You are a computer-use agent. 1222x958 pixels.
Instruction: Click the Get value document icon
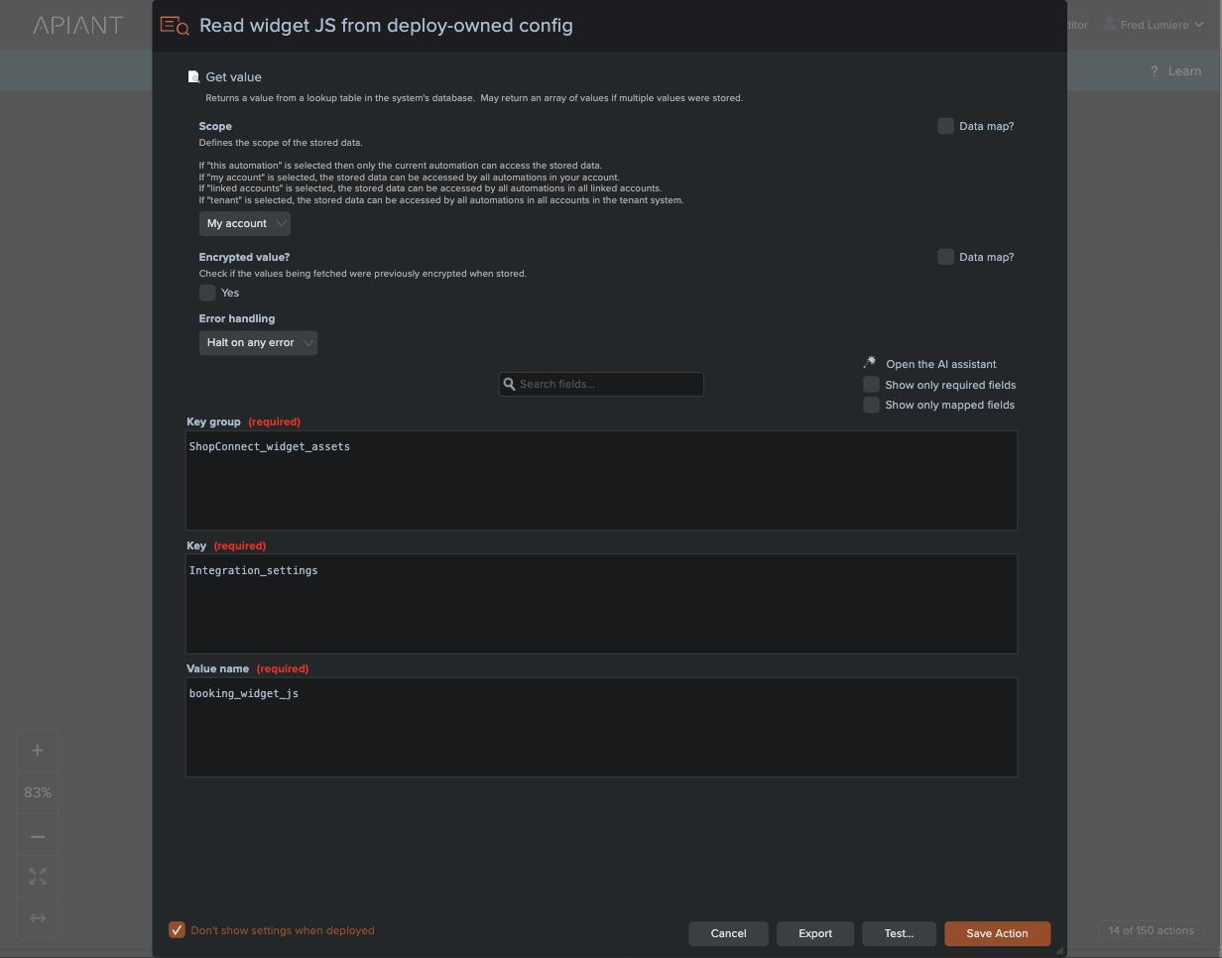tap(193, 76)
